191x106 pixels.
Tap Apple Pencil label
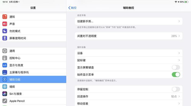click(x=17, y=101)
